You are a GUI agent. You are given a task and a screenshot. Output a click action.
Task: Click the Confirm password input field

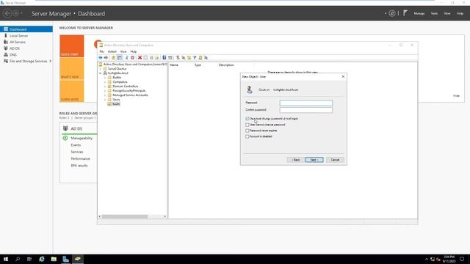306,110
